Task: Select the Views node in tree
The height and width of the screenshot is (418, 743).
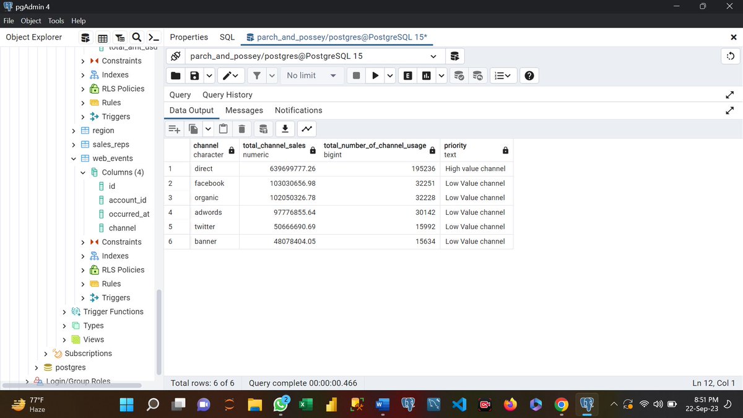Action: coord(93,339)
